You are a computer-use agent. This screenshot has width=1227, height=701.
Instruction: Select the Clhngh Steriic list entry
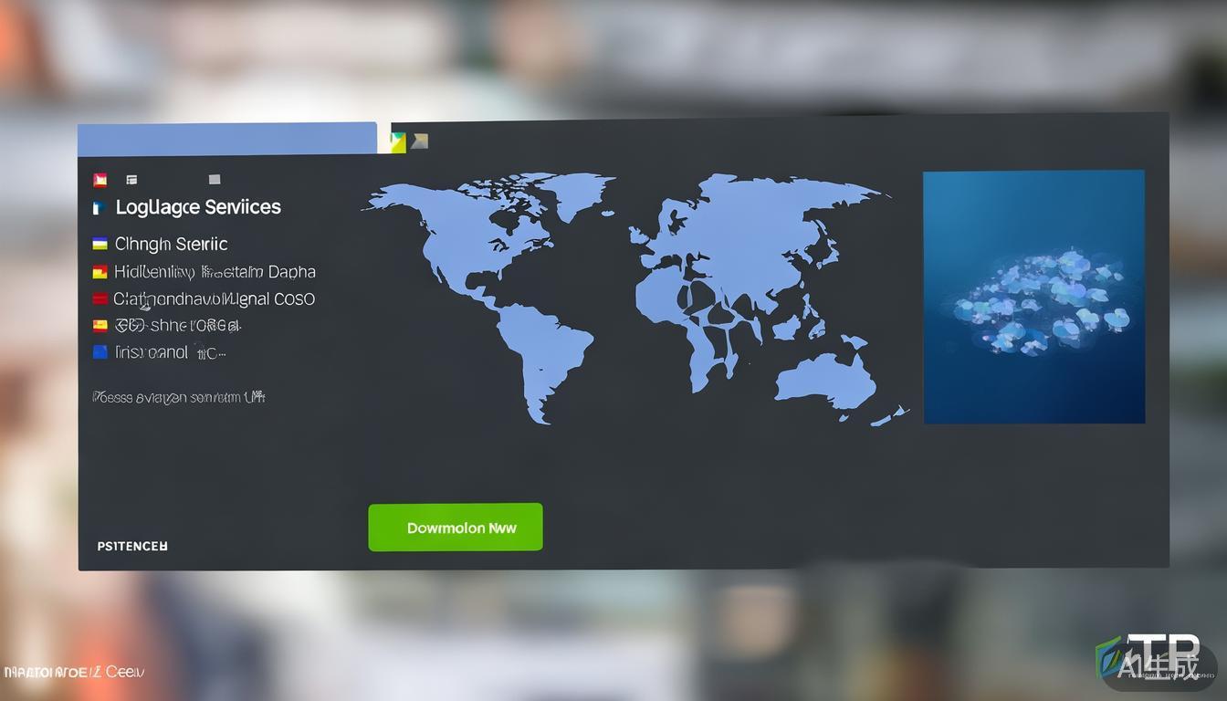tap(172, 244)
